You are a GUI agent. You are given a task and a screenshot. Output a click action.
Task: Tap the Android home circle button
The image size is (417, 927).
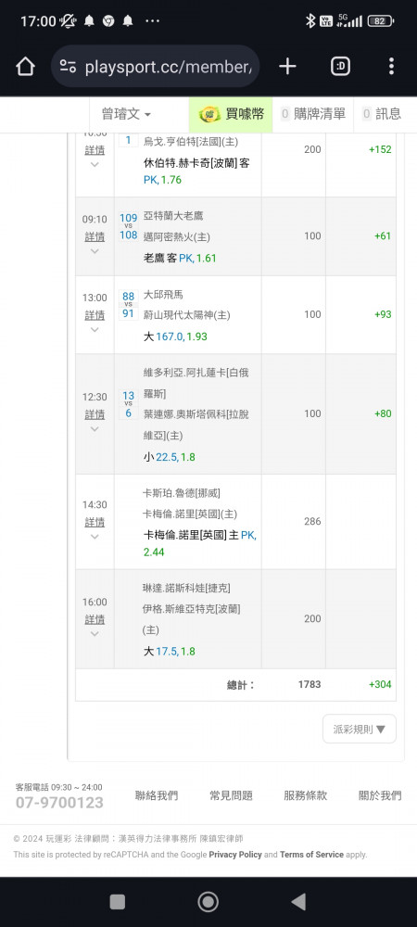208,902
